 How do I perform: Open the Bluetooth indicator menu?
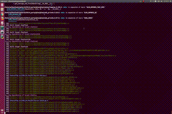coord(153,1)
